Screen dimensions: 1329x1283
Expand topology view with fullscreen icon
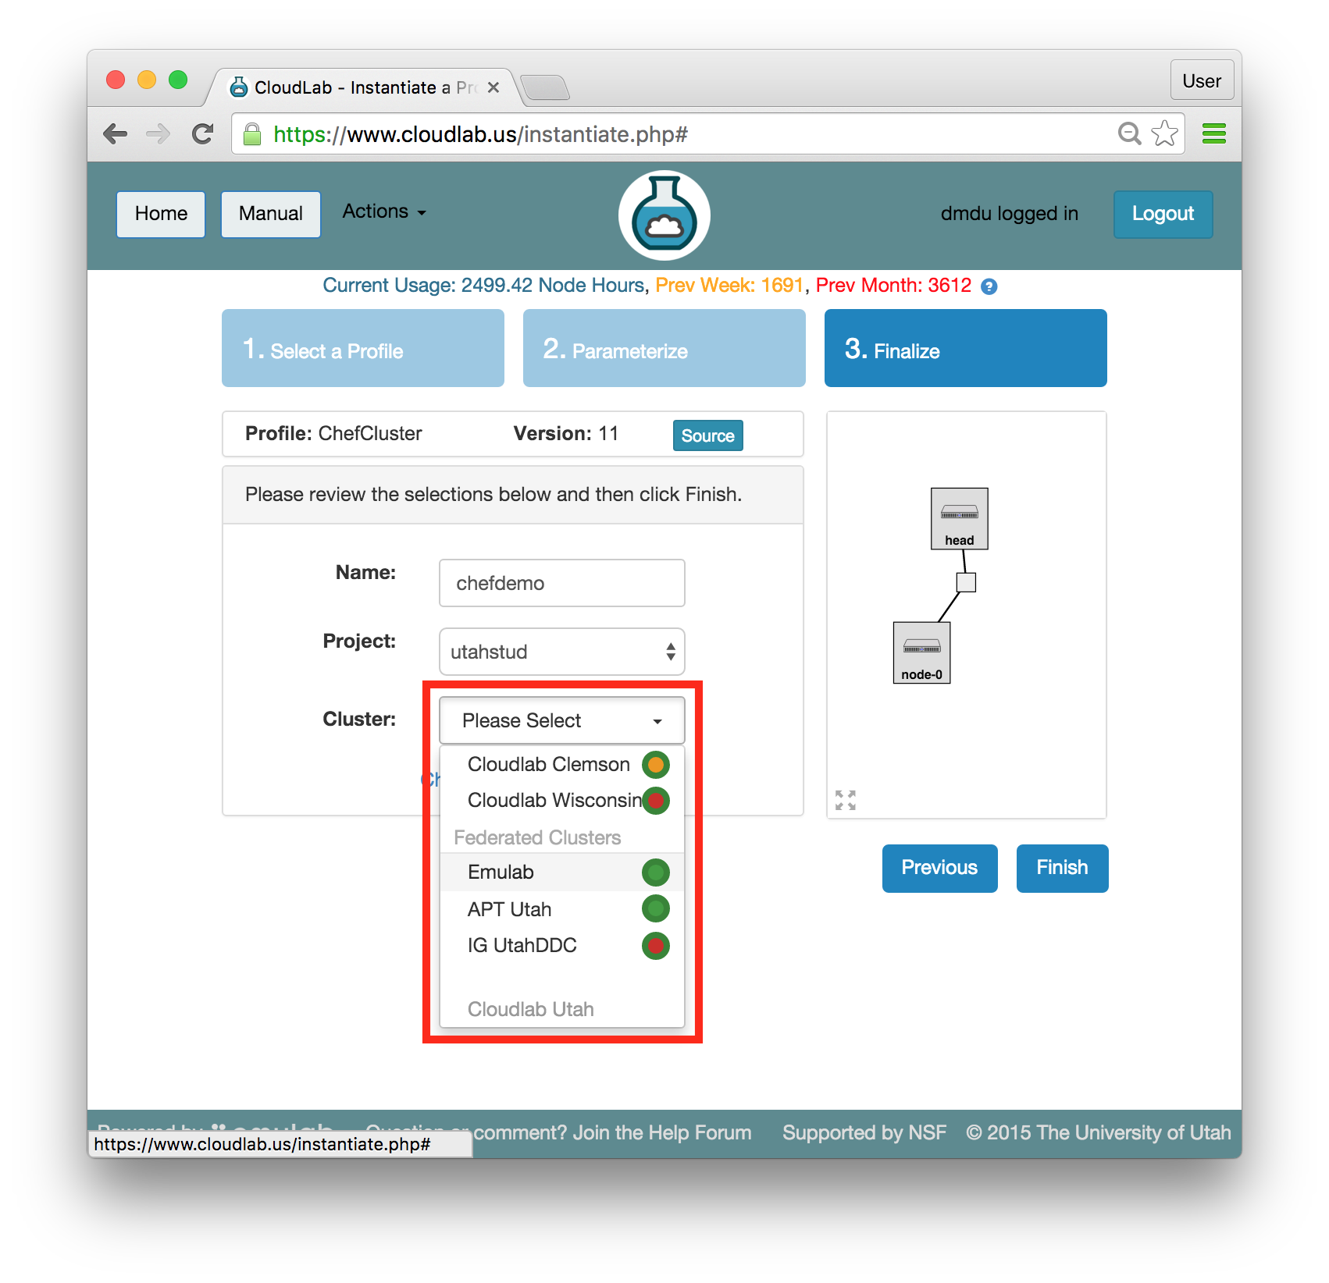point(846,800)
